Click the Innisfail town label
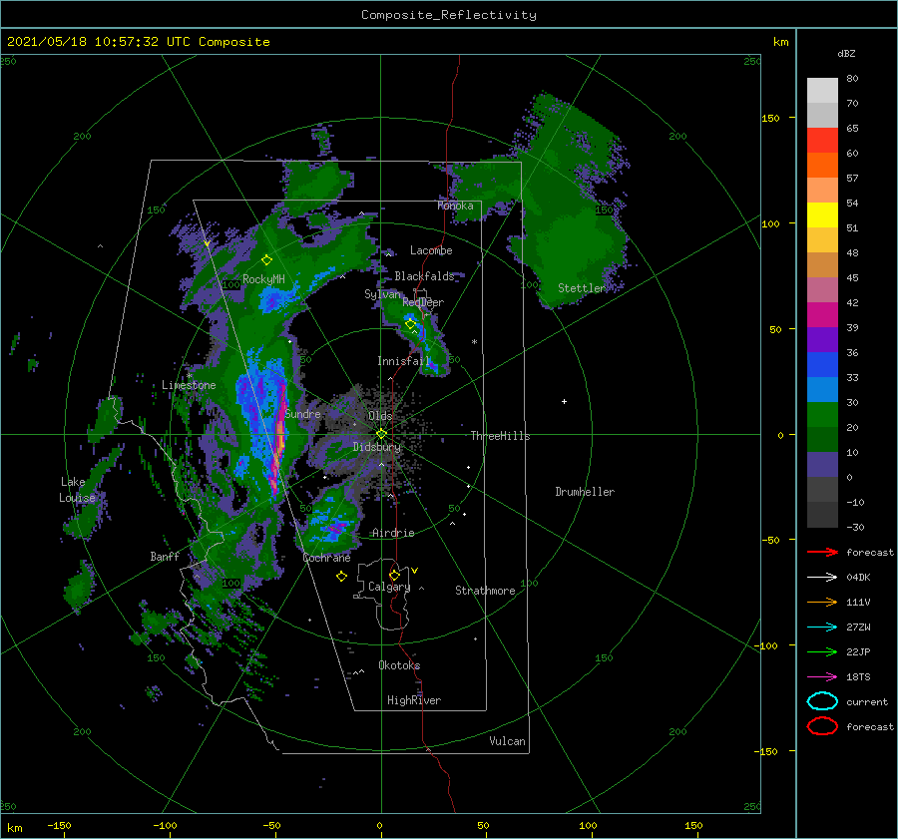 pos(404,361)
